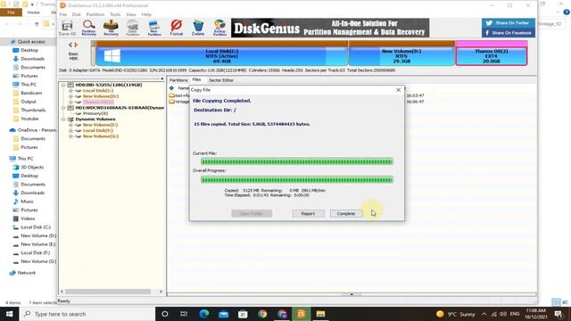The width and height of the screenshot is (571, 321).
Task: Open Windows Start menu
Action: [x=9, y=314]
